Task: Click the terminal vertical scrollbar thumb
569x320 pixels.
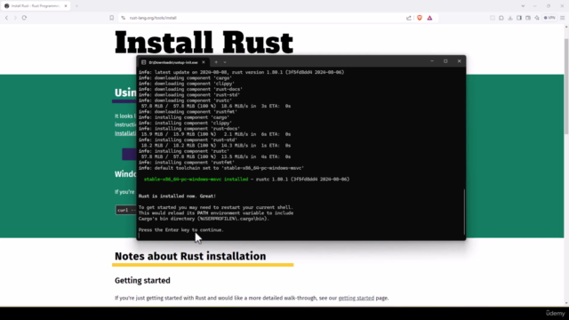Action: coord(464,212)
